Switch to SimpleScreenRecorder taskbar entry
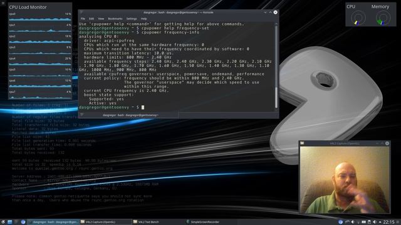The width and height of the screenshot is (401, 225). pos(211,222)
